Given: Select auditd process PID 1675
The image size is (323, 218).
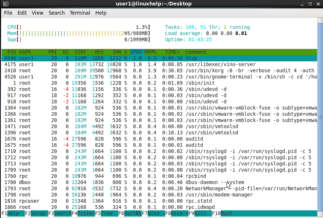Looking at the screenshot, I should 159,145.
